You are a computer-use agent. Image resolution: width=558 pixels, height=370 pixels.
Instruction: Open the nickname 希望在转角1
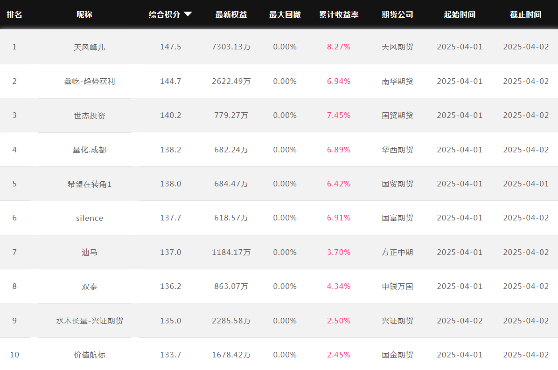89,184
